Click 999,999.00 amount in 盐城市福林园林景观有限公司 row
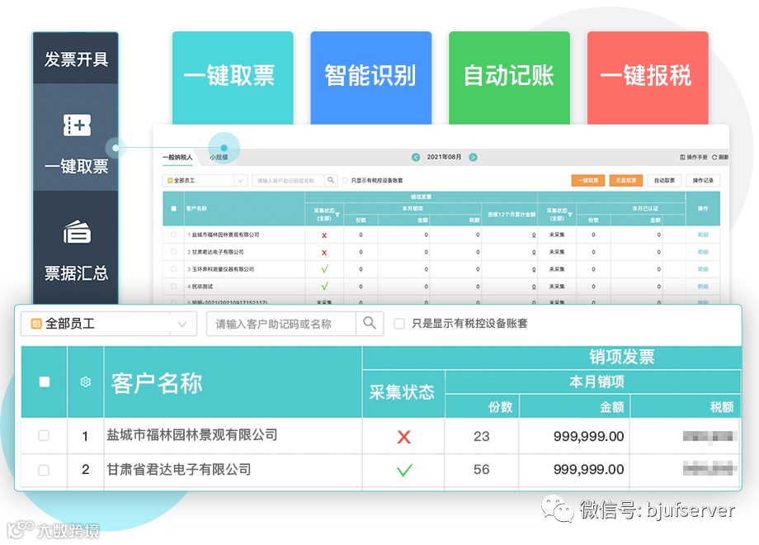 coord(588,436)
